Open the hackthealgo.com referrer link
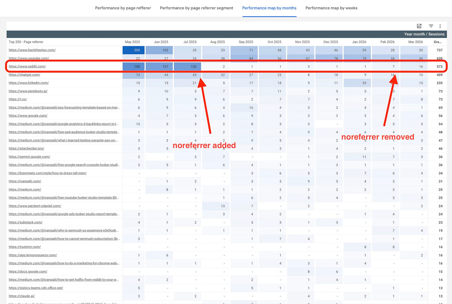 [32, 50]
